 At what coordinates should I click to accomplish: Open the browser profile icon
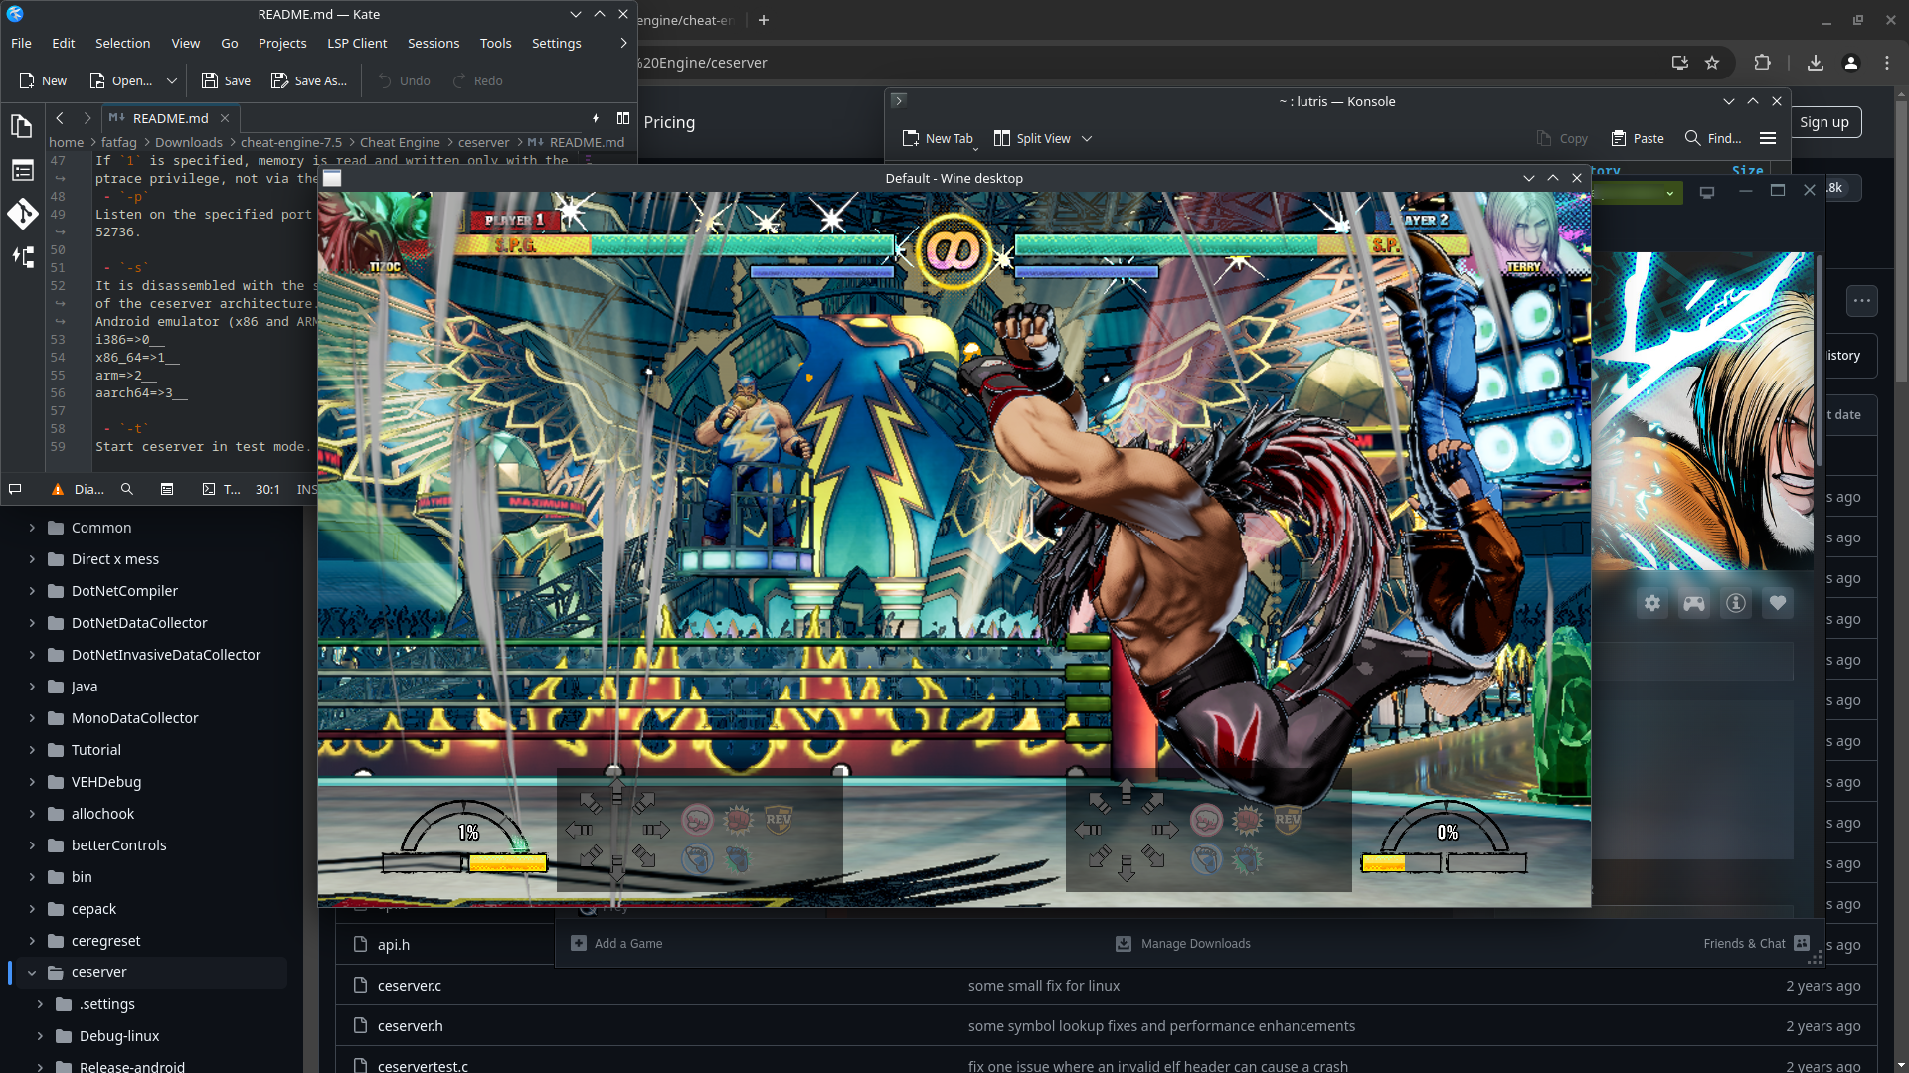[x=1851, y=63]
